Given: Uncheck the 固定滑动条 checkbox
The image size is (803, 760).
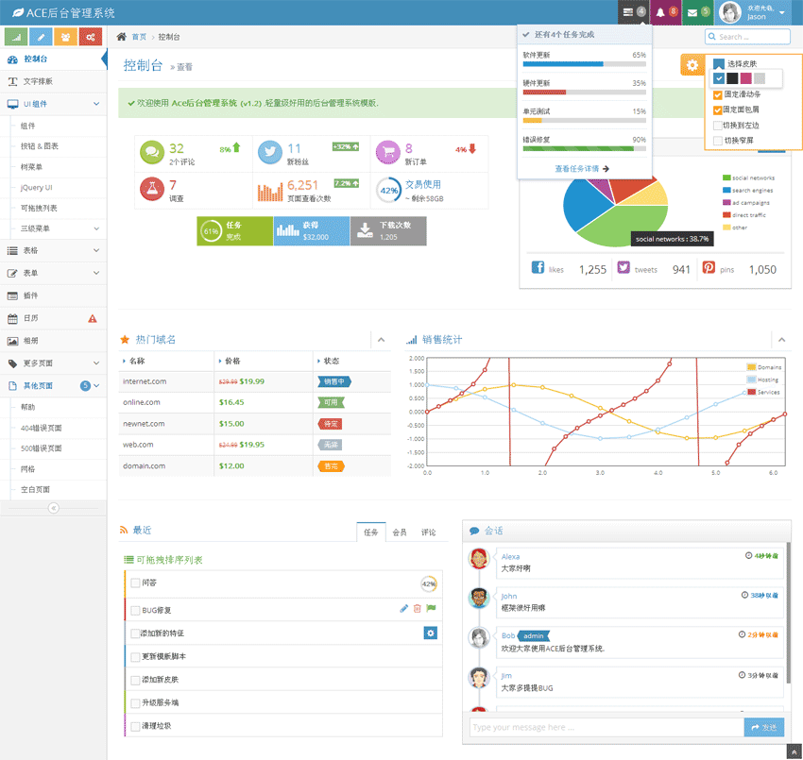Looking at the screenshot, I should click(x=718, y=94).
